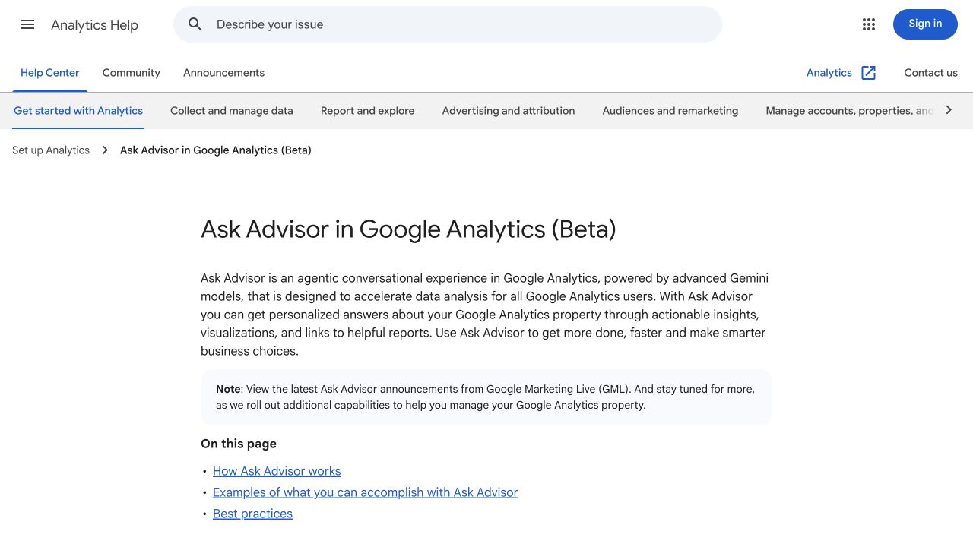This screenshot has width=973, height=547.
Task: Open 'Manage accounts, properties' topic
Action: (850, 111)
